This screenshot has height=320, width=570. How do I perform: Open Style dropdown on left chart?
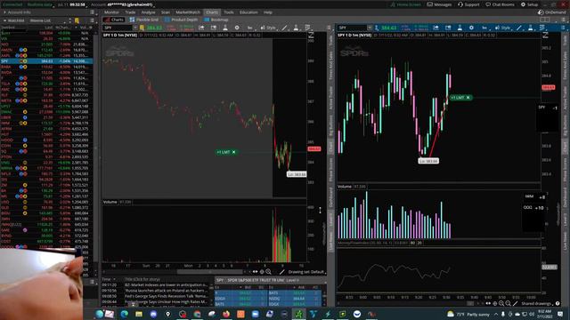pos(268,28)
